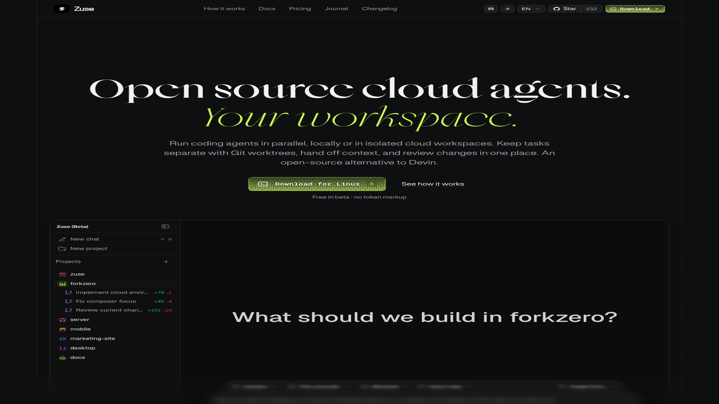Click the Projects section heading
This screenshot has height=404, width=719.
[x=68, y=261]
